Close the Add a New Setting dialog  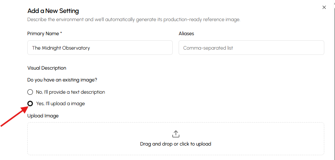coord(324,7)
